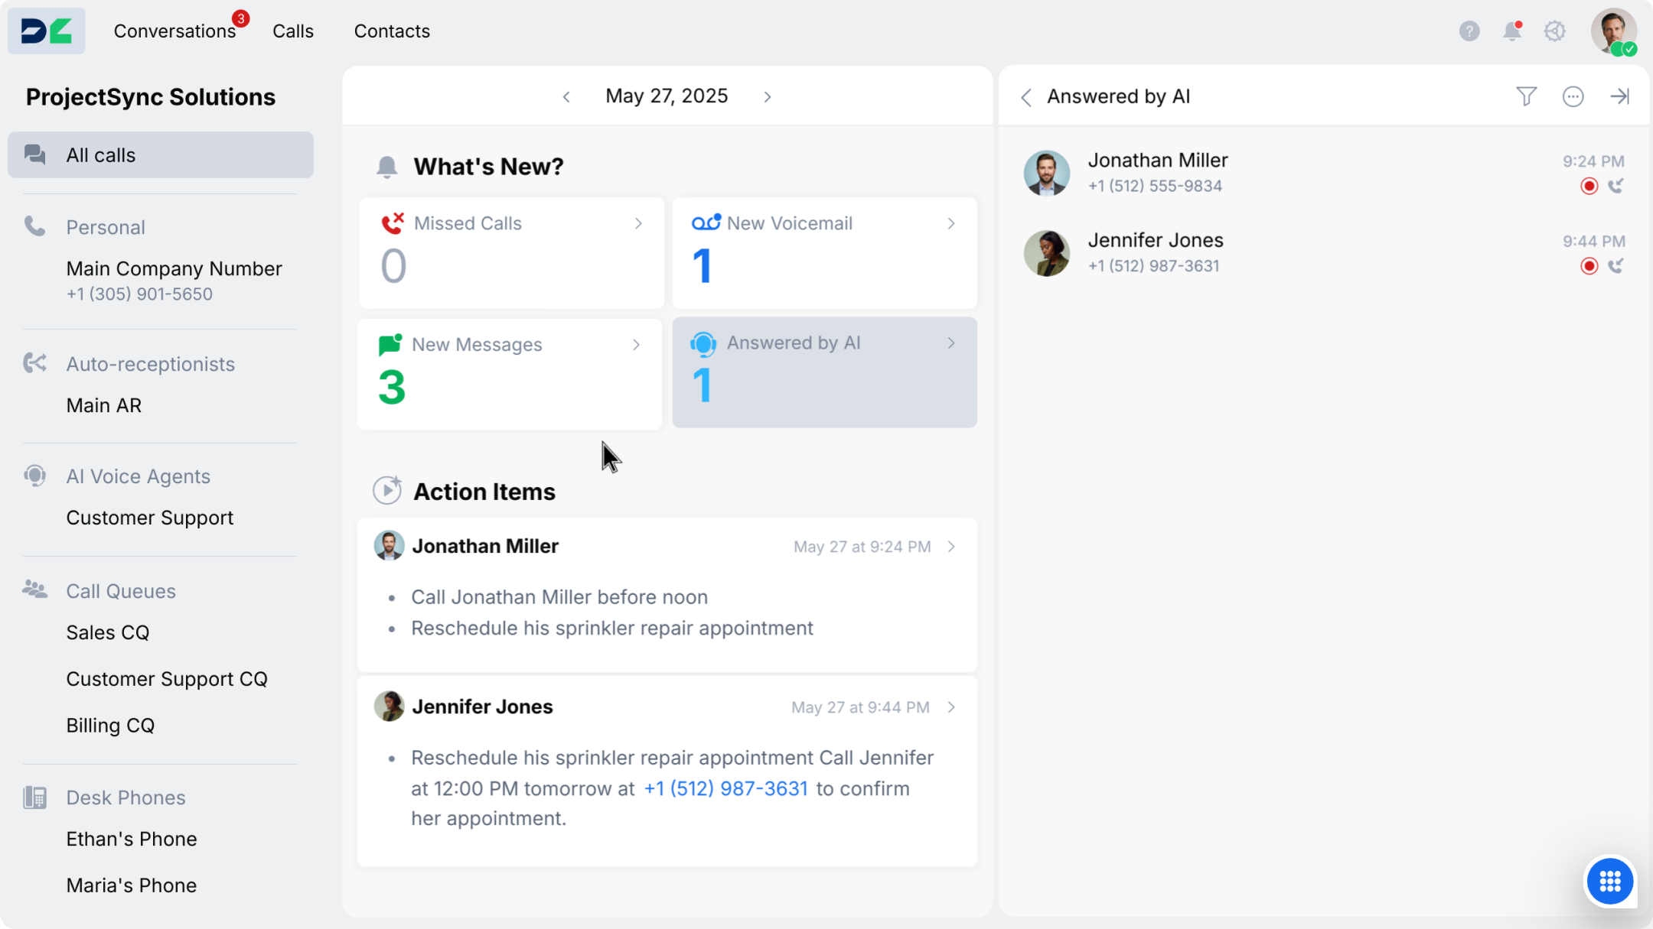Image resolution: width=1653 pixels, height=929 pixels.
Task: Click the +1 (512) 987-3631 phone link
Action: point(725,788)
